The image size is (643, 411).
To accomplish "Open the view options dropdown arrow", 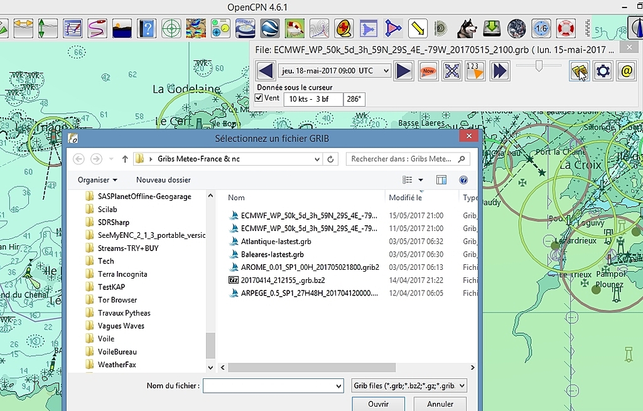I will (420, 180).
